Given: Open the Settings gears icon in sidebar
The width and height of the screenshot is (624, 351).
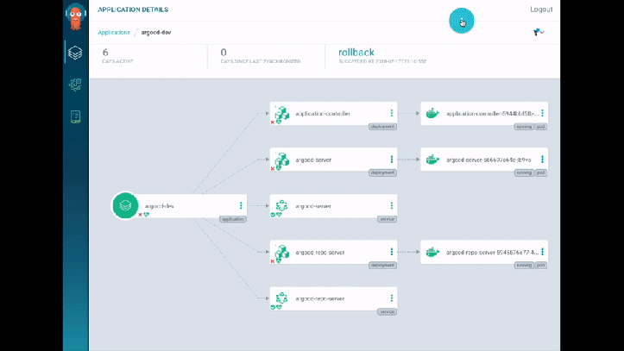Looking at the screenshot, I should click(x=75, y=85).
